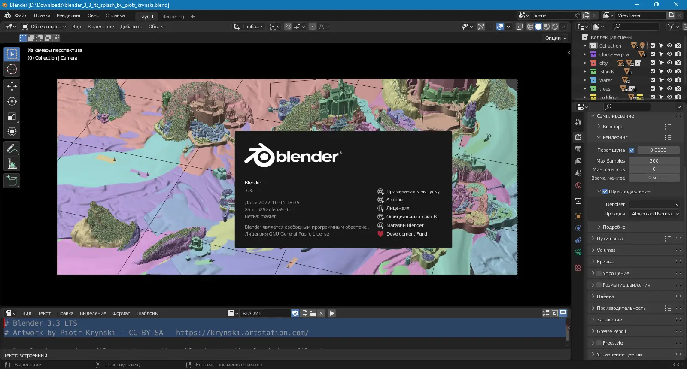Switch to the Rendering workspace tab
Viewport: 687px width, 369px height.
(173, 17)
